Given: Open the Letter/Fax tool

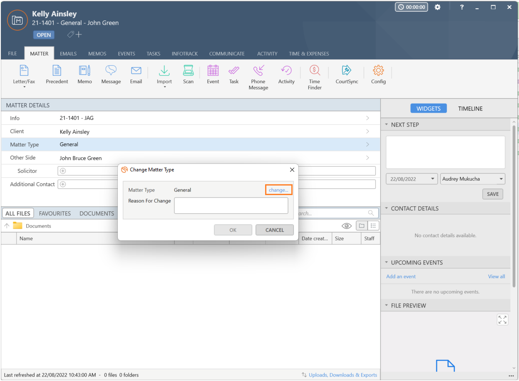Looking at the screenshot, I should (x=24, y=75).
